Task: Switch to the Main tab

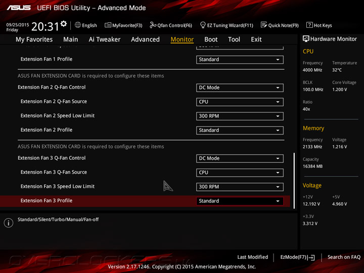Action: [x=71, y=39]
